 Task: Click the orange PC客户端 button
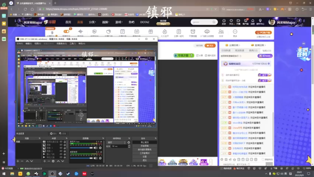point(263,33)
